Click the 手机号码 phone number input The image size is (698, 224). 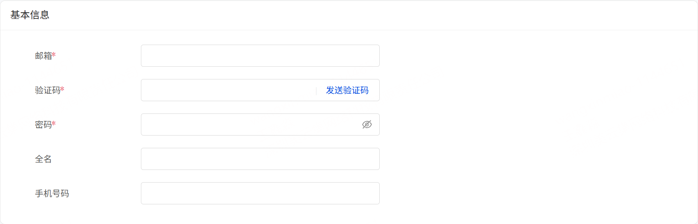260,193
